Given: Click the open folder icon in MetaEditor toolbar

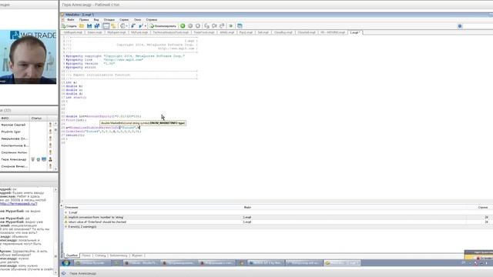Looking at the screenshot, I should point(82,26).
